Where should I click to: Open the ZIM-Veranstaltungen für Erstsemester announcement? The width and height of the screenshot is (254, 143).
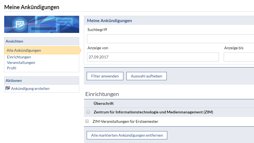(125, 121)
